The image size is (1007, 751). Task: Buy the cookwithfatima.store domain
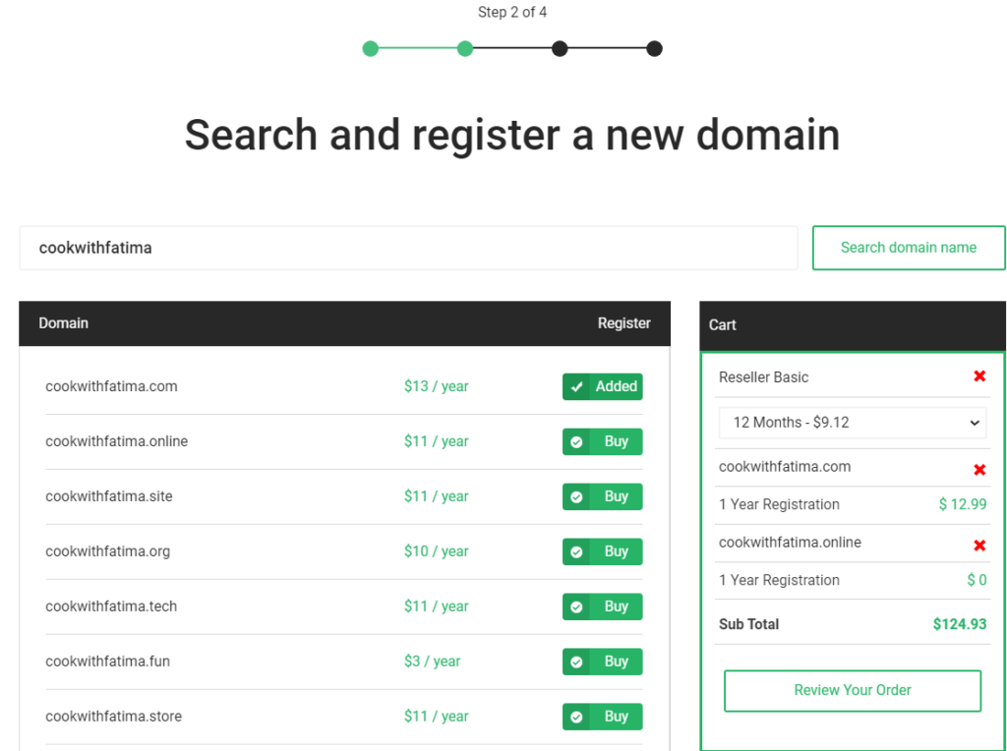pyautogui.click(x=602, y=717)
